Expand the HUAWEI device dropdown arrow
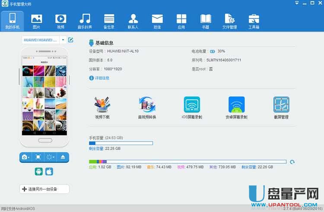This screenshot has width=324, height=212. point(63,40)
